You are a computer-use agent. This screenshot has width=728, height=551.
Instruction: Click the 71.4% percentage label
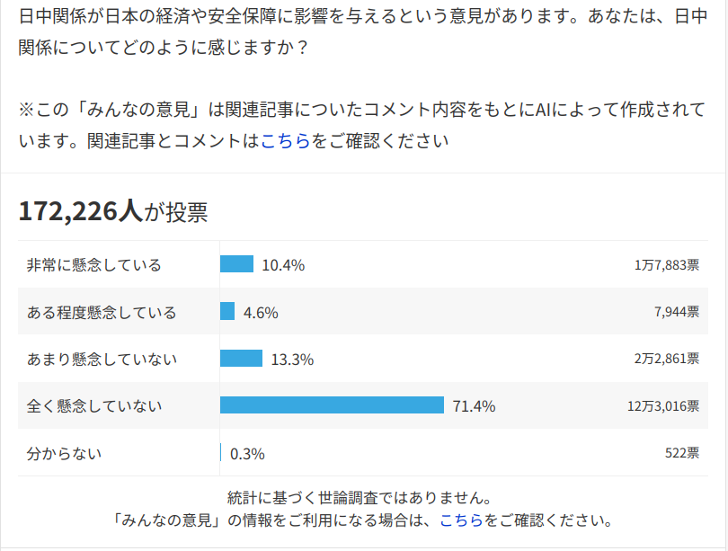pos(474,406)
